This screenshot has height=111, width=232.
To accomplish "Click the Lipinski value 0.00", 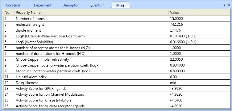I will 173,77.
